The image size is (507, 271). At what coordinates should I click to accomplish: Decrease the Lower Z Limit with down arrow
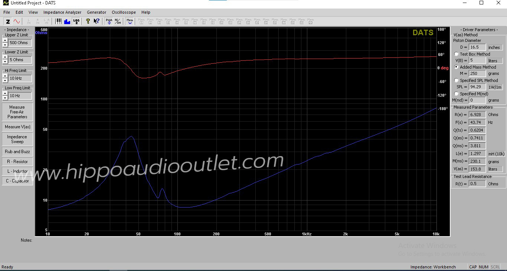5,62
